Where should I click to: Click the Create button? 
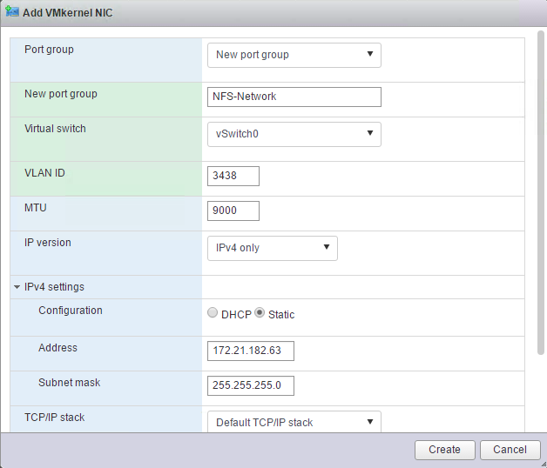pos(444,450)
